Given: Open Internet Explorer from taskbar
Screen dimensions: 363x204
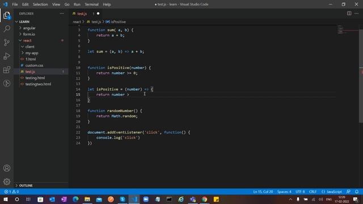Looking at the screenshot, I should pos(181,199).
